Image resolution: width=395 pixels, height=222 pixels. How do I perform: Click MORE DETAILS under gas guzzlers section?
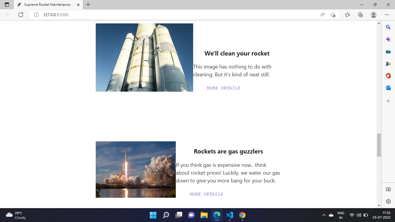(206, 194)
